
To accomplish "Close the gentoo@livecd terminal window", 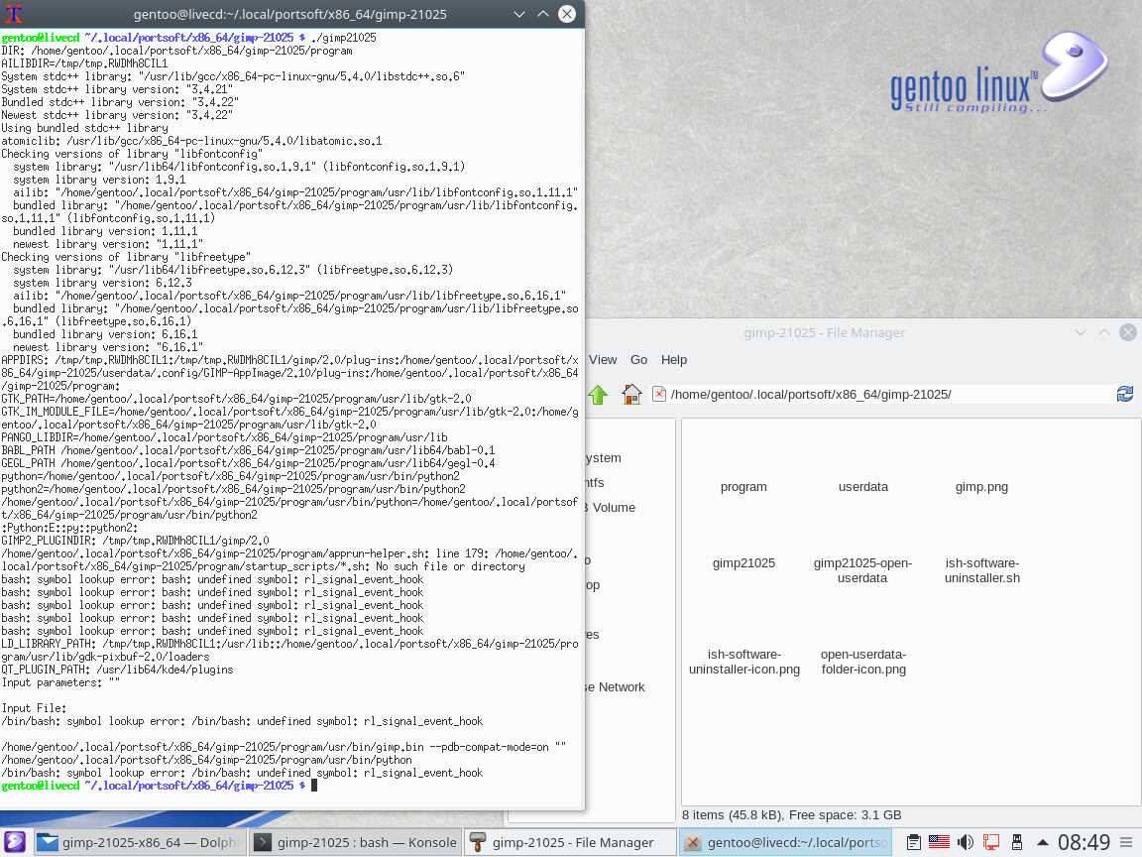I will tap(567, 14).
